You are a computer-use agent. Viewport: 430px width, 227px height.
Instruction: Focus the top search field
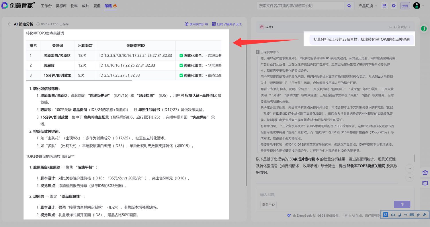pyautogui.click(x=301, y=6)
